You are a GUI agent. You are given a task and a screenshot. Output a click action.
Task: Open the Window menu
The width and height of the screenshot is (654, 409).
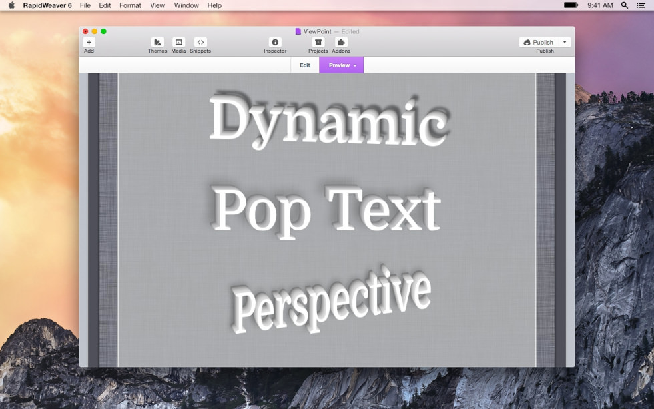click(x=186, y=5)
